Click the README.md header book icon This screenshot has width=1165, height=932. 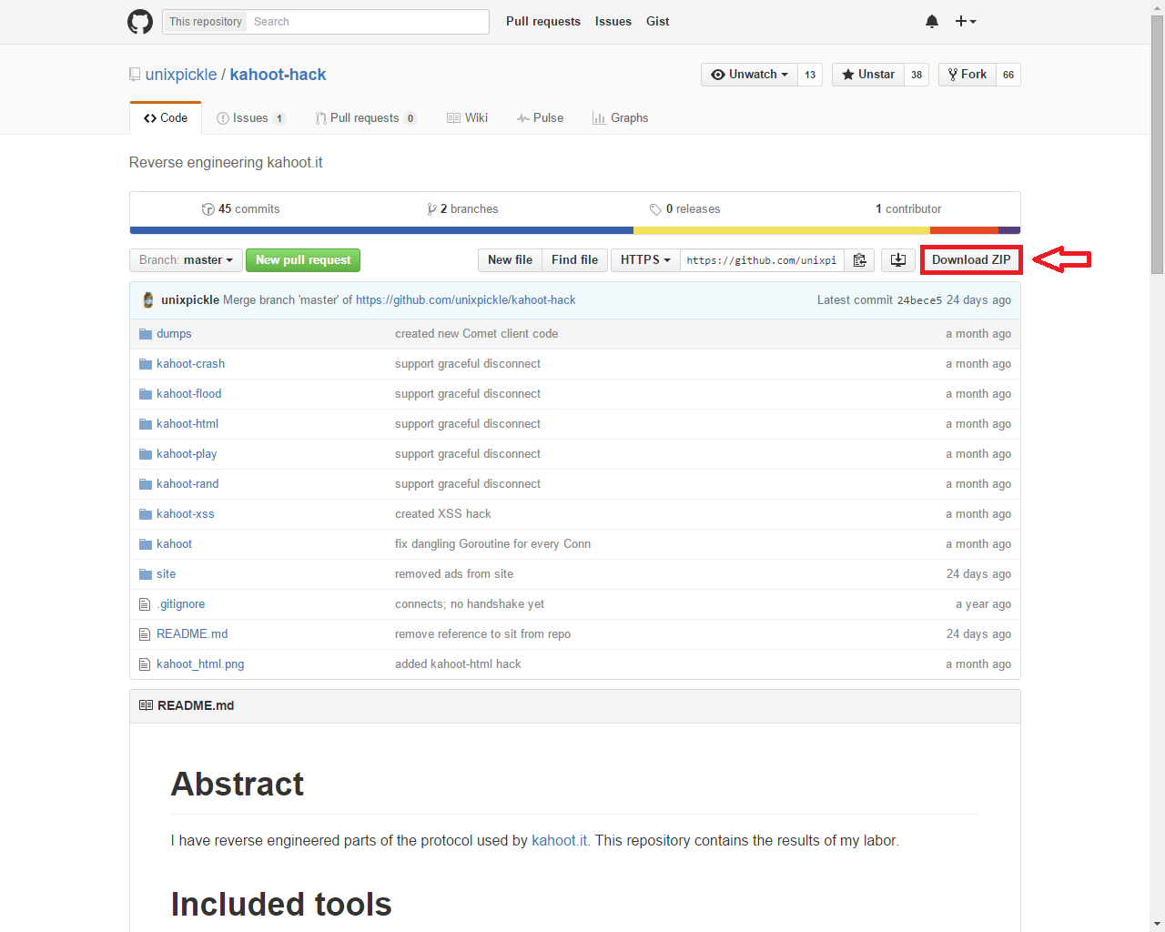click(146, 705)
